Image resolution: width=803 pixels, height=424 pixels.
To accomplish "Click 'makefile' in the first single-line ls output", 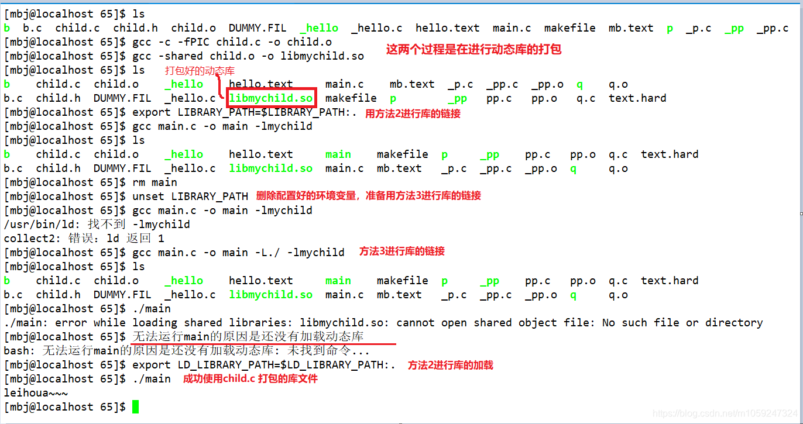I will [569, 28].
